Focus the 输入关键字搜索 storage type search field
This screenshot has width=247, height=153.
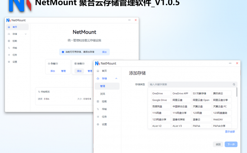point(192,85)
